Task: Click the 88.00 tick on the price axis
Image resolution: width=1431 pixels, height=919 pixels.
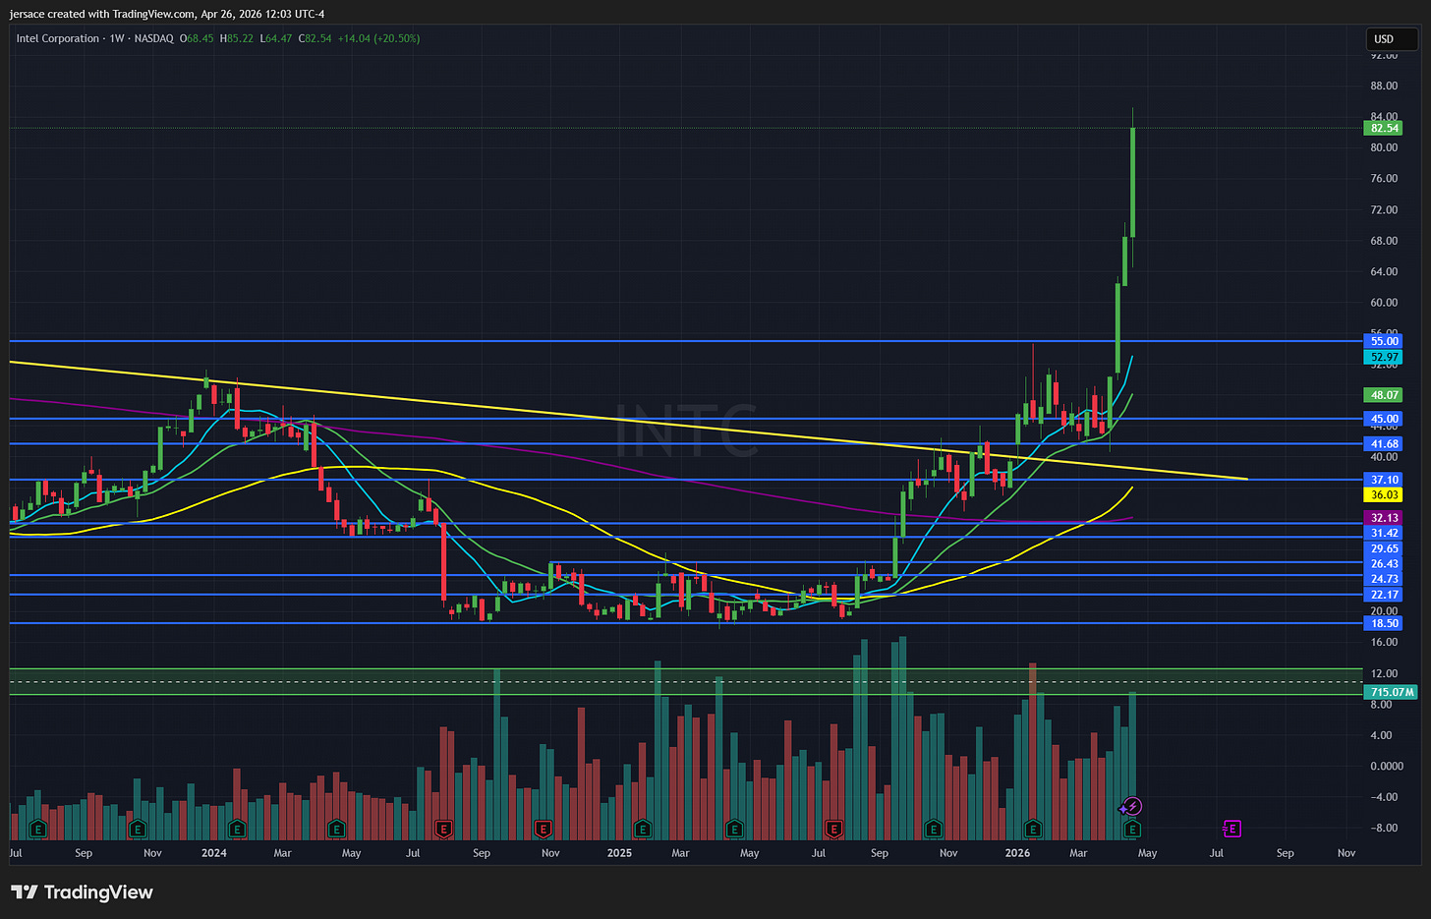Action: [x=1384, y=86]
